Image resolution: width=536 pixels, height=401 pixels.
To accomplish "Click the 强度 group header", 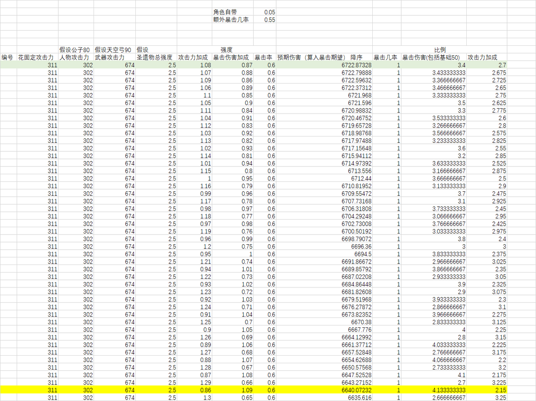I will [226, 50].
